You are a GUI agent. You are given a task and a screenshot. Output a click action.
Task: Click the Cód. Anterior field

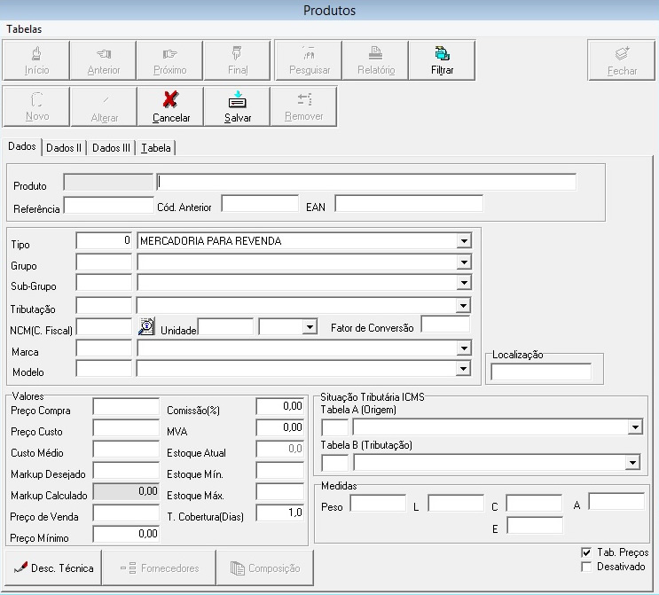pyautogui.click(x=260, y=203)
